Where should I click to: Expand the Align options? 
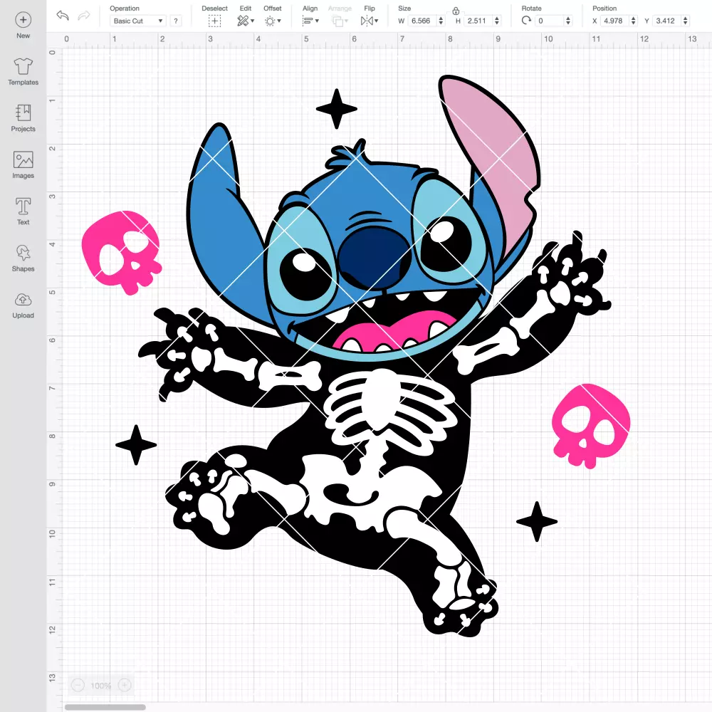pyautogui.click(x=310, y=21)
